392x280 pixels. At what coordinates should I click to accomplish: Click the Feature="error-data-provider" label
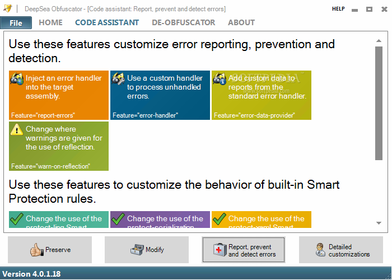254,115
